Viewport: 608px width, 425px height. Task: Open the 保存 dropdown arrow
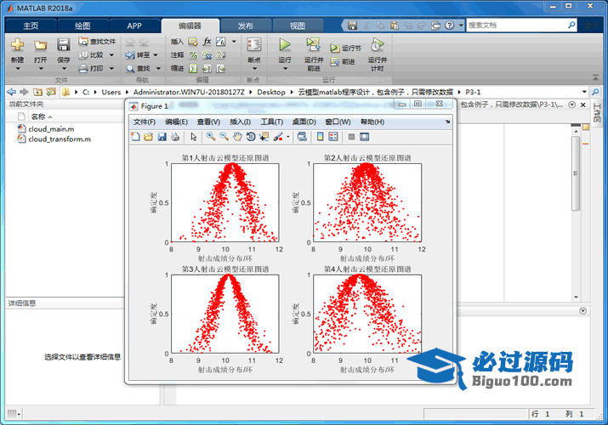64,69
